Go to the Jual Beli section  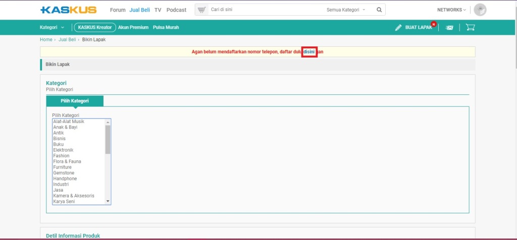(139, 10)
